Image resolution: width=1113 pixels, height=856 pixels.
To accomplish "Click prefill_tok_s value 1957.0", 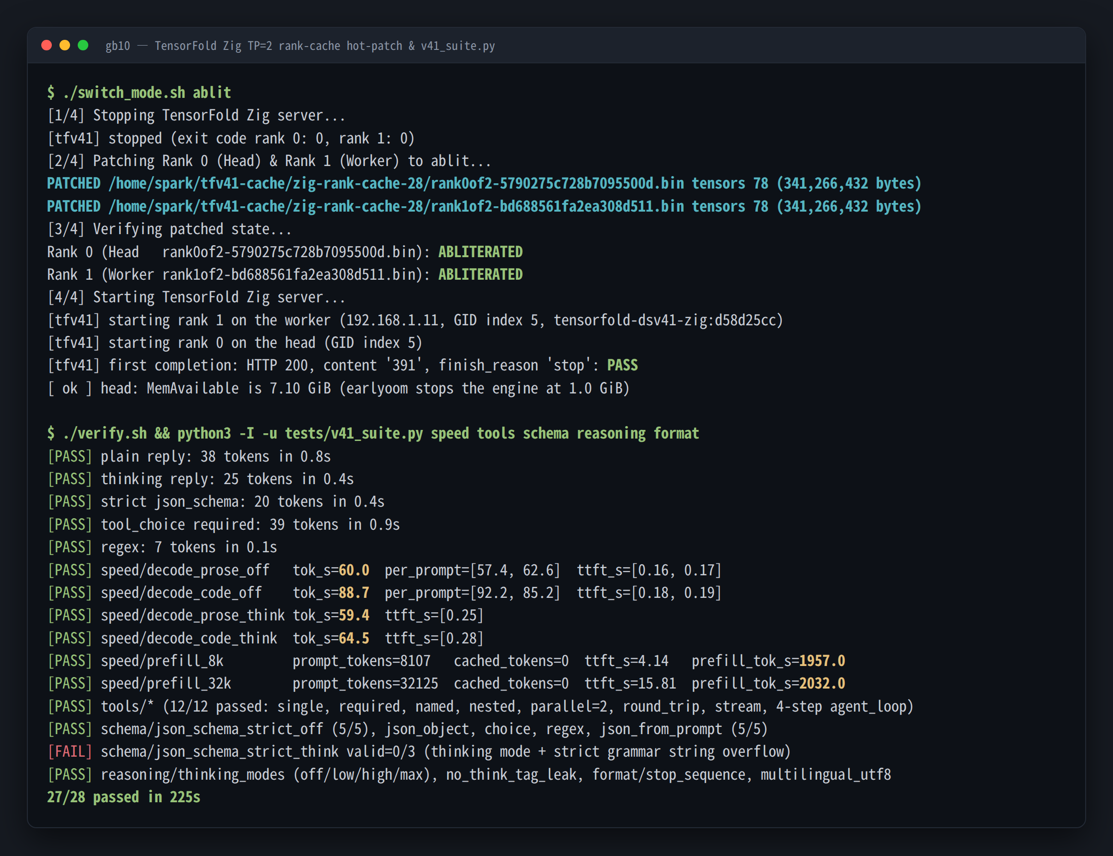I will coord(822,661).
